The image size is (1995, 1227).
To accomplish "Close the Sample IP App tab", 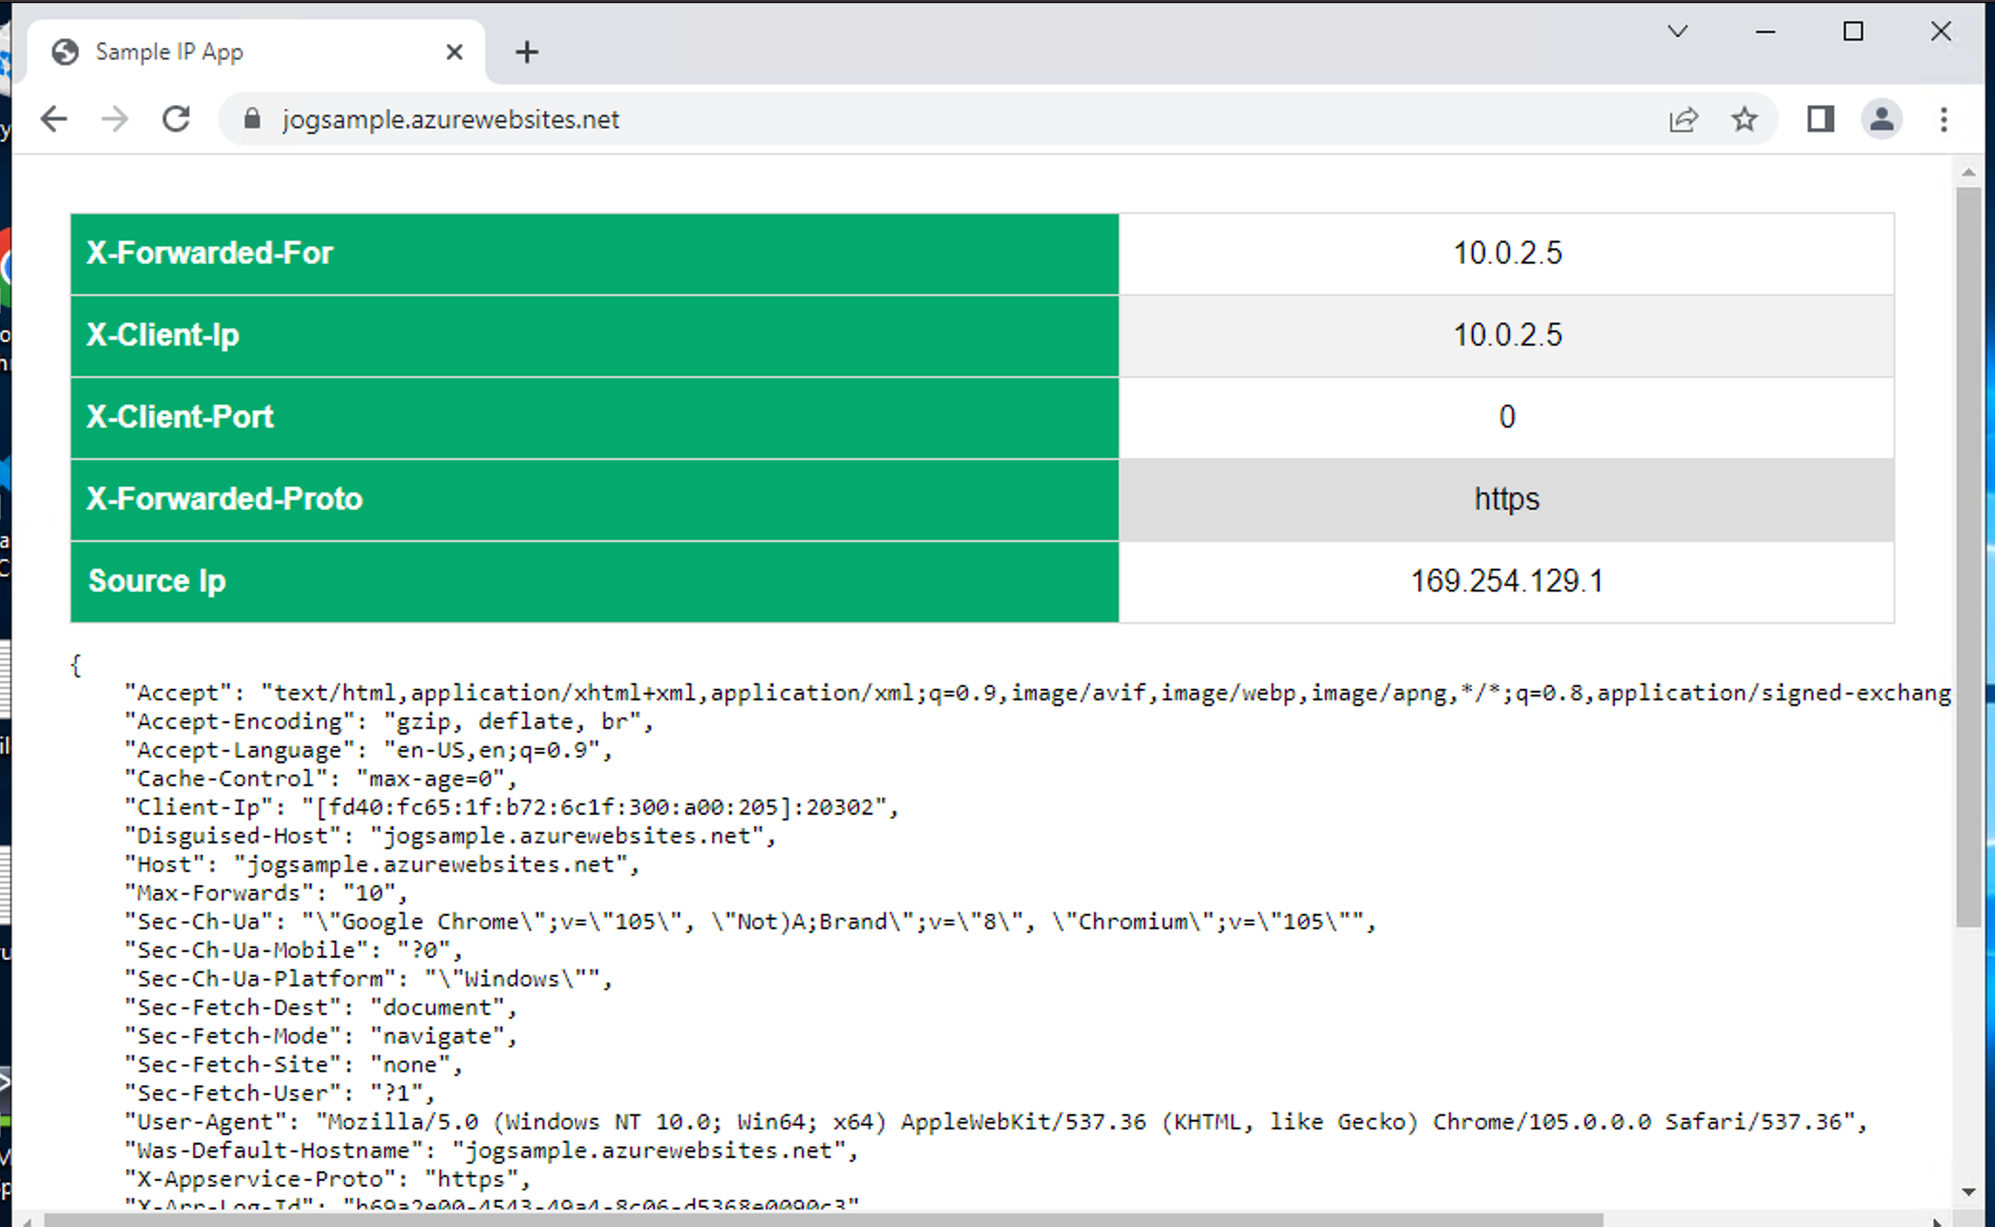I will (455, 52).
